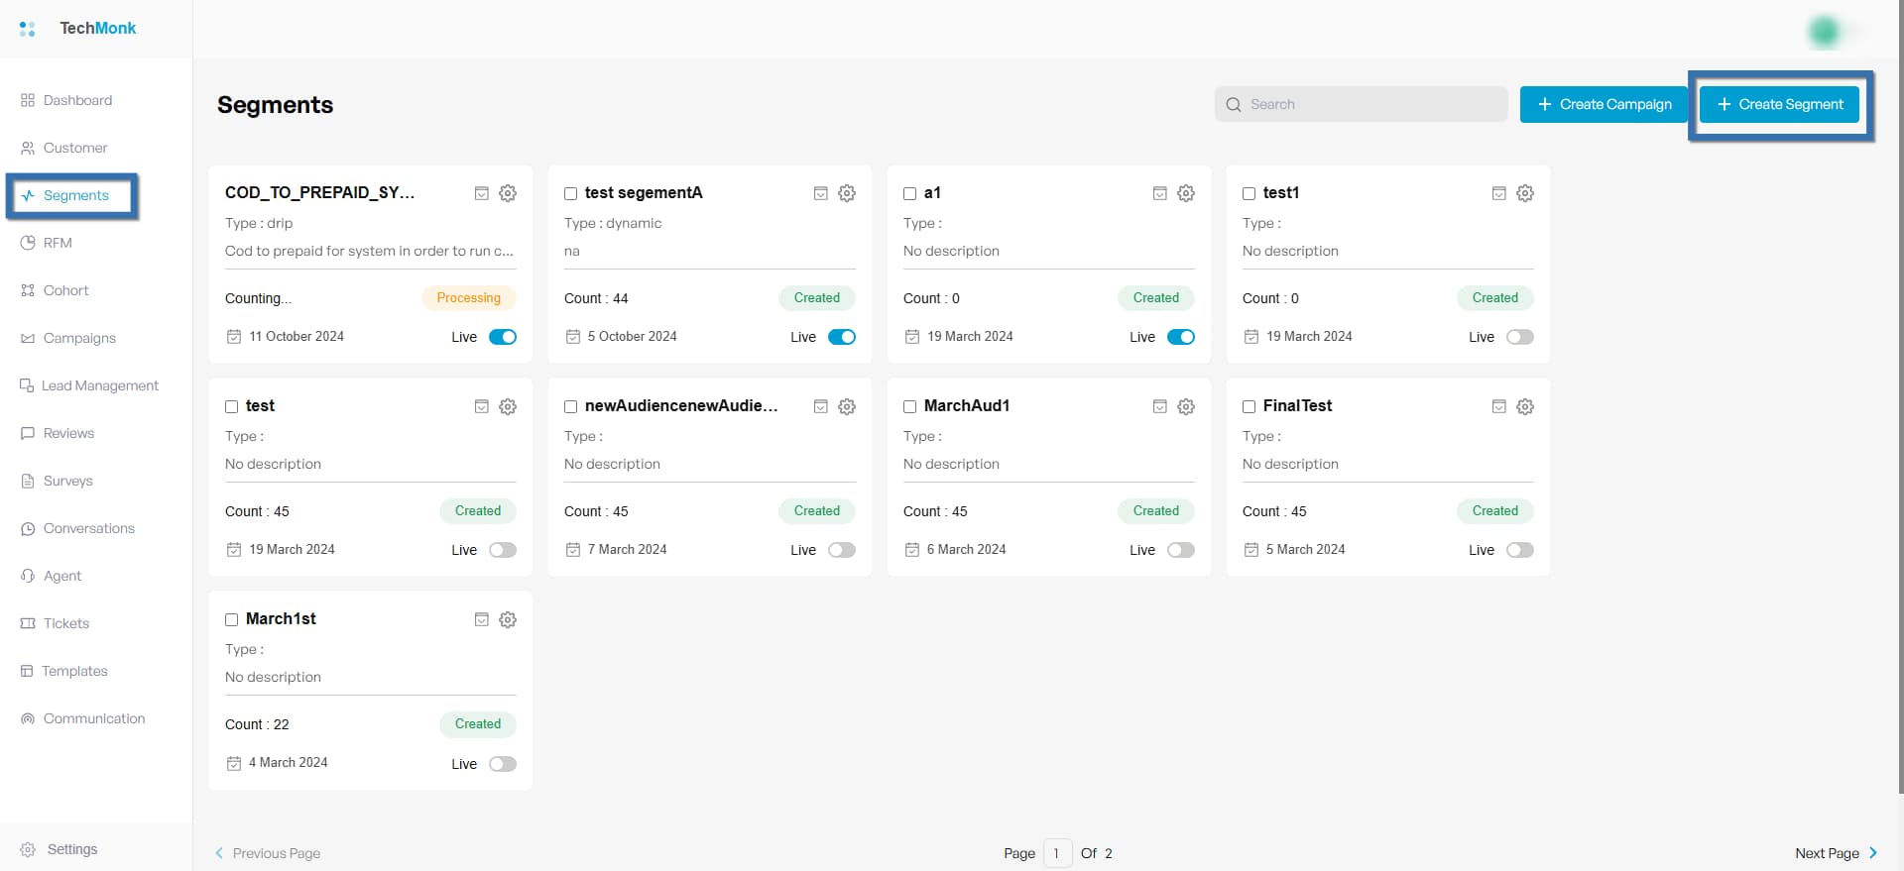Enable Live toggle for MarchAud1
The height and width of the screenshot is (871, 1904).
(x=1181, y=550)
